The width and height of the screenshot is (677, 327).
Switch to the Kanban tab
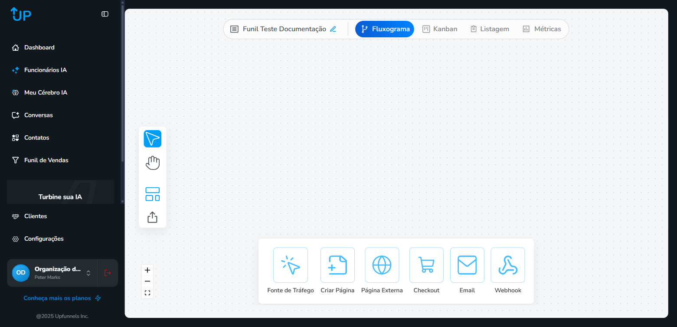pos(440,29)
